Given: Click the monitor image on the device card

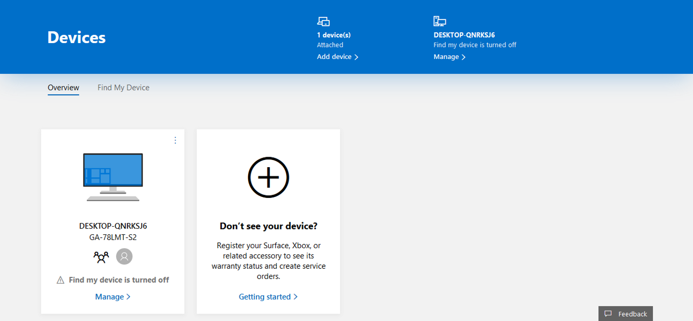Looking at the screenshot, I should 113,177.
